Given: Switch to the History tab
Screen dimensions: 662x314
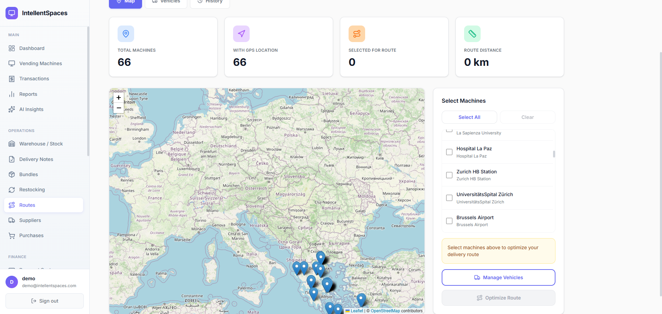Looking at the screenshot, I should pos(210,3).
